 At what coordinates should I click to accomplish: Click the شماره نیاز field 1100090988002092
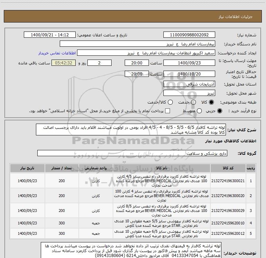click(x=189, y=35)
